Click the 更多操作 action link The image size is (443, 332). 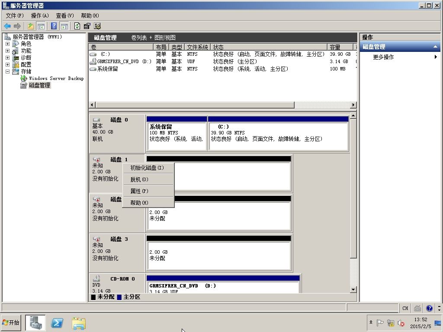[x=383, y=57]
